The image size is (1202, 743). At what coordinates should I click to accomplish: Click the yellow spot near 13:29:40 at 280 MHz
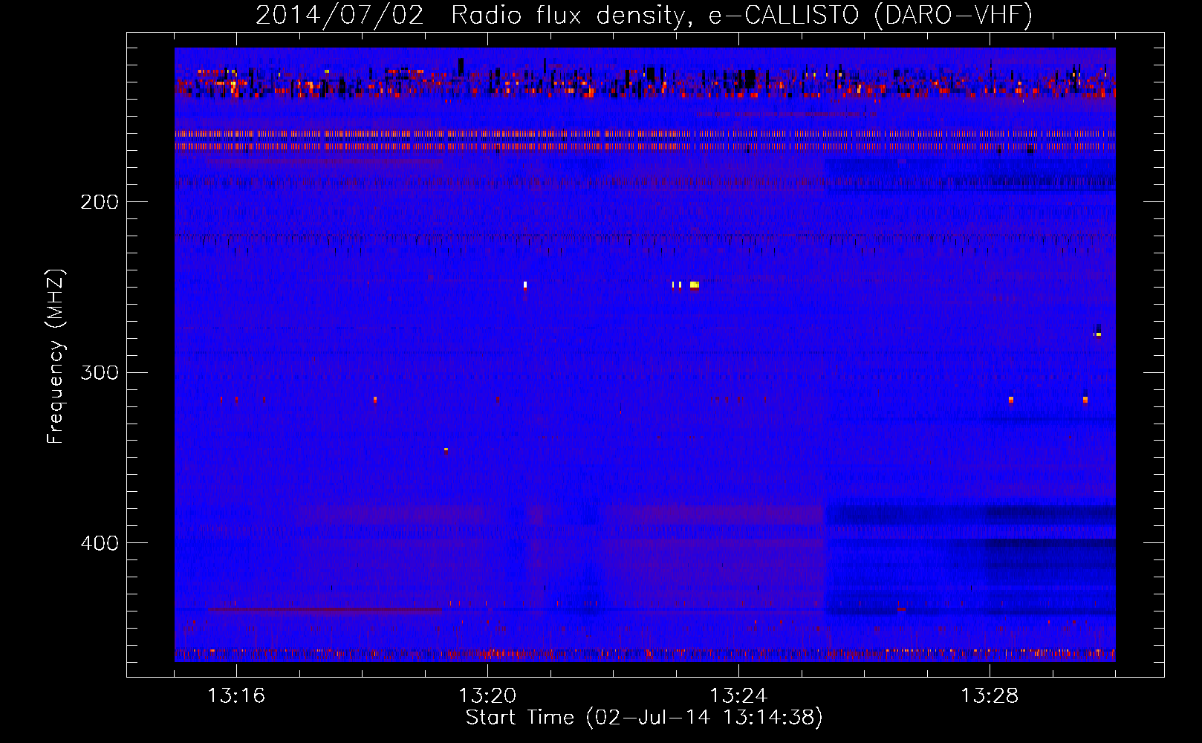click(1097, 334)
